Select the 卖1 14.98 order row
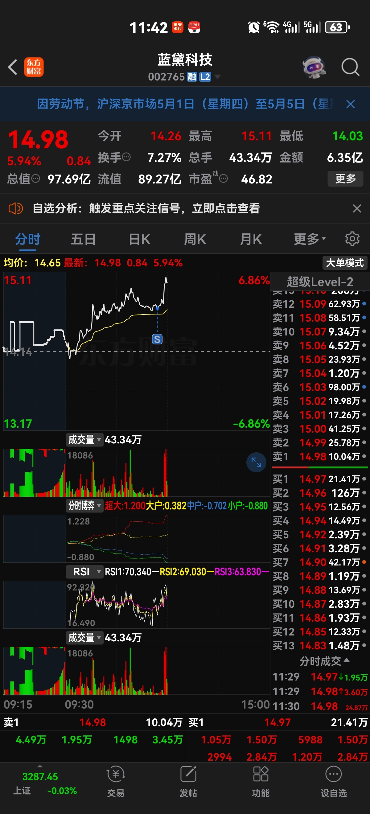Viewport: 370px width, 814px height. 320,456
